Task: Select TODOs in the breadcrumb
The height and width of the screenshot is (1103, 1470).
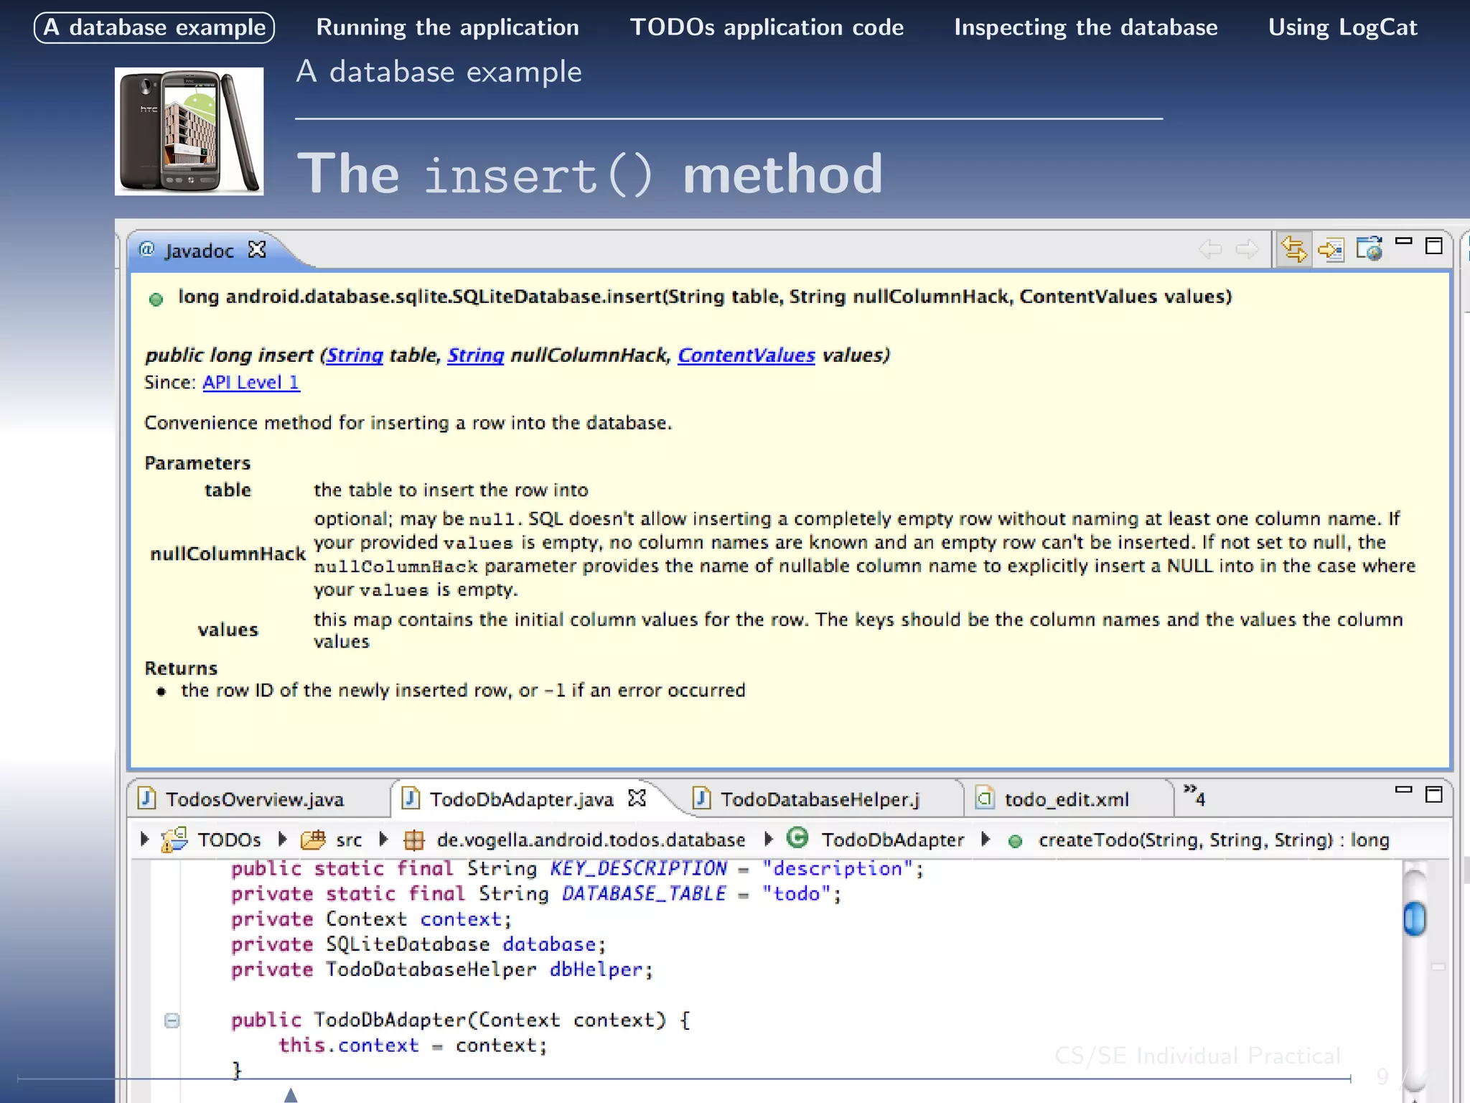Action: [x=229, y=840]
